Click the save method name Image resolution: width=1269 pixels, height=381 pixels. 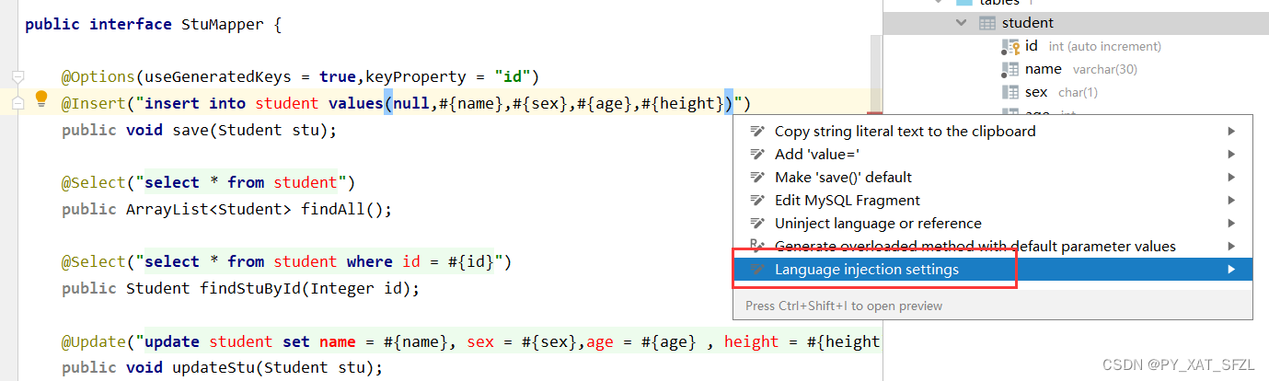click(190, 131)
